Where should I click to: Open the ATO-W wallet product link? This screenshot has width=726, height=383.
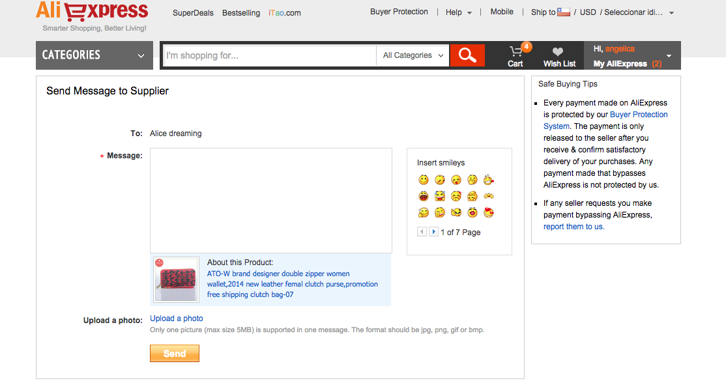pos(292,284)
